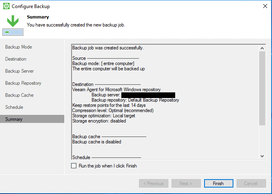Click the Next button
The image size is (272, 194).
click(186, 184)
